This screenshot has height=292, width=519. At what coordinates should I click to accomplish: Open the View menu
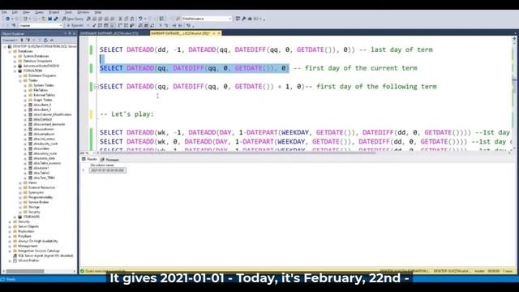coord(26,12)
